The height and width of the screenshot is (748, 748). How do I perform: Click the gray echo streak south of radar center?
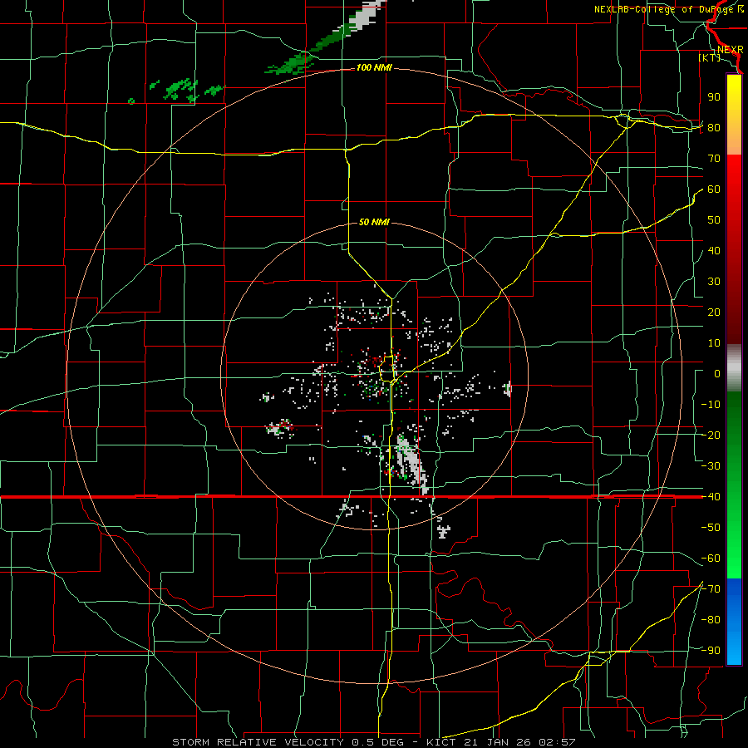tap(411, 464)
